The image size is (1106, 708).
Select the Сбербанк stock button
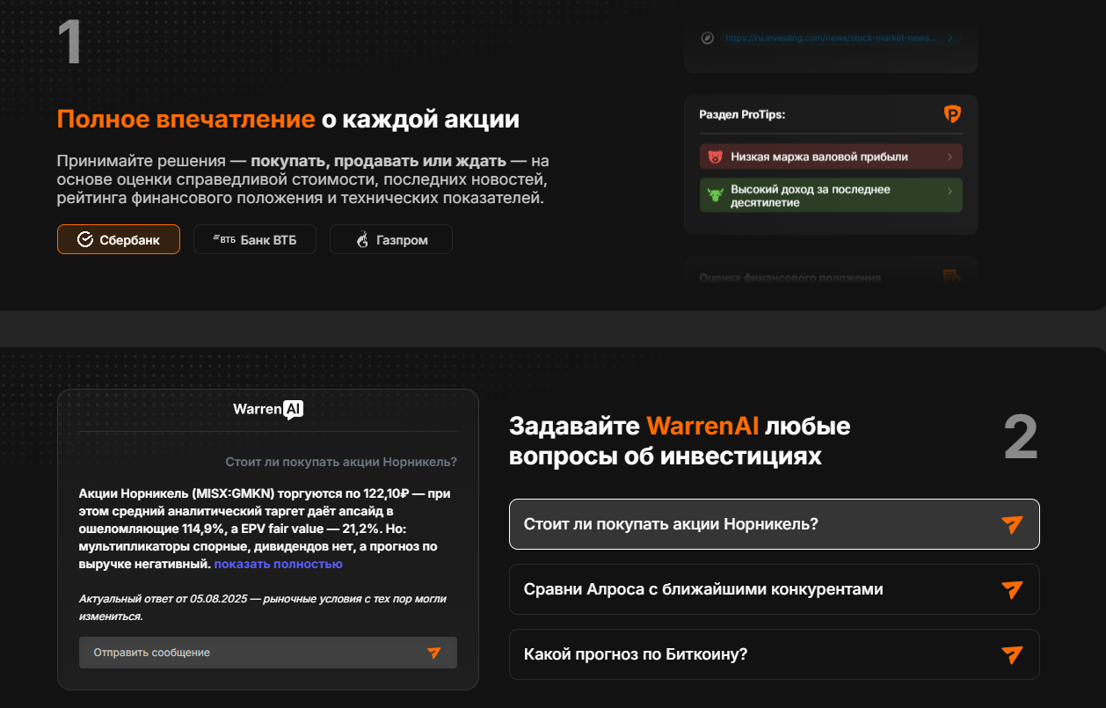pos(119,239)
